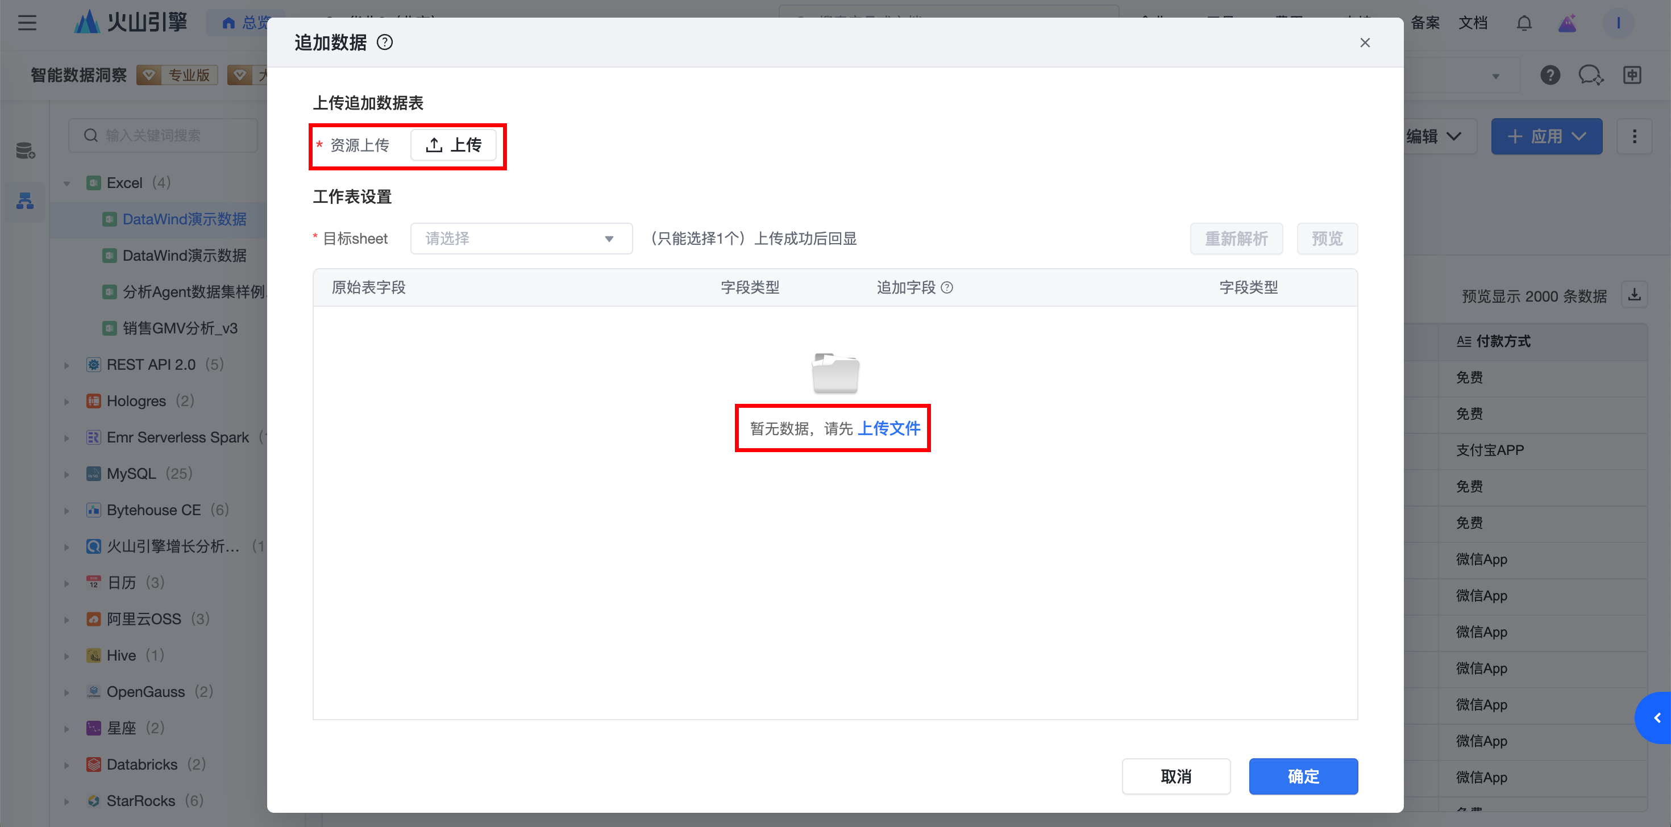The height and width of the screenshot is (827, 1671).
Task: Click the help icon beside 追加数据 title
Action: pos(385,43)
